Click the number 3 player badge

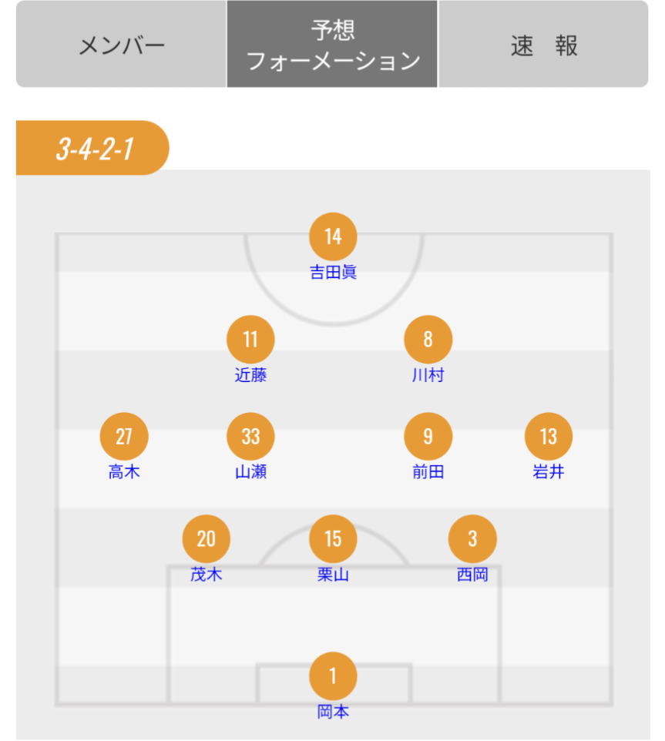tap(472, 538)
